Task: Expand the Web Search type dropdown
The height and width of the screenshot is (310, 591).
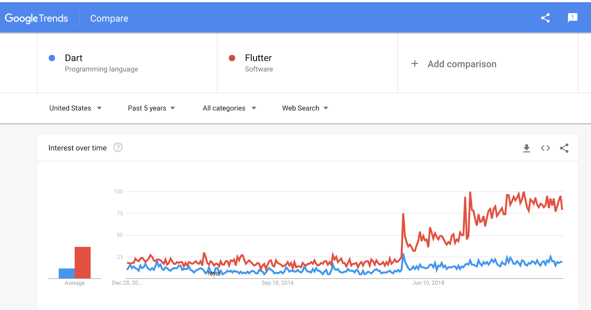Action: click(x=305, y=108)
